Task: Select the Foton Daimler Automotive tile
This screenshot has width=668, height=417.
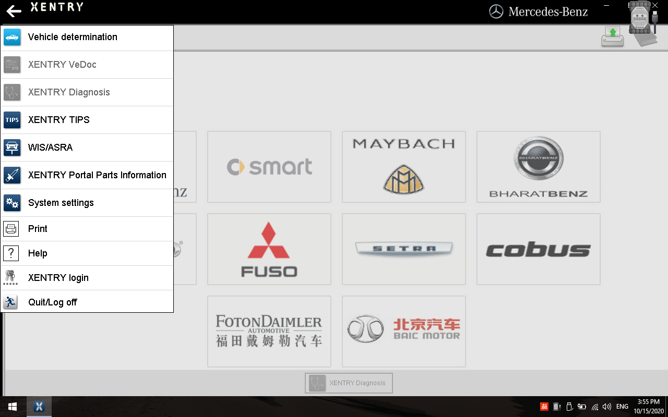Action: 269,332
